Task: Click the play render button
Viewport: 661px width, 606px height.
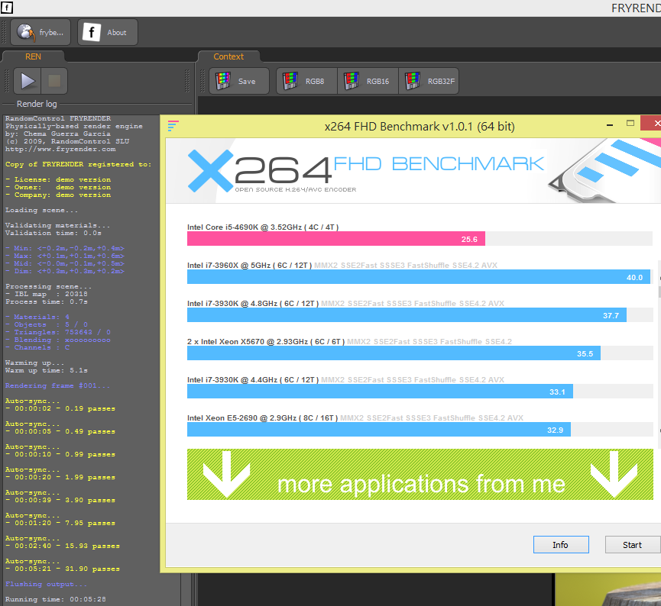Action: click(x=28, y=81)
